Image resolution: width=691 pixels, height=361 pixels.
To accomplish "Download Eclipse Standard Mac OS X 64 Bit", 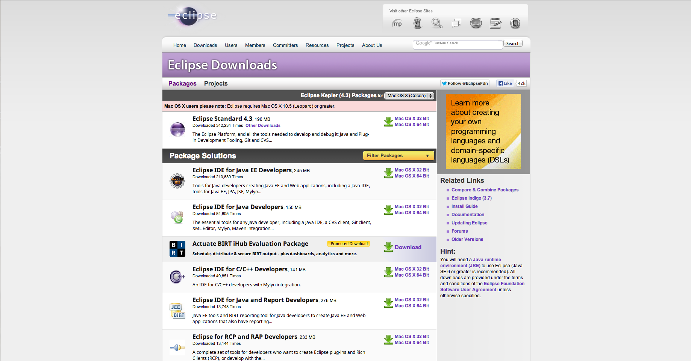I will pos(412,125).
